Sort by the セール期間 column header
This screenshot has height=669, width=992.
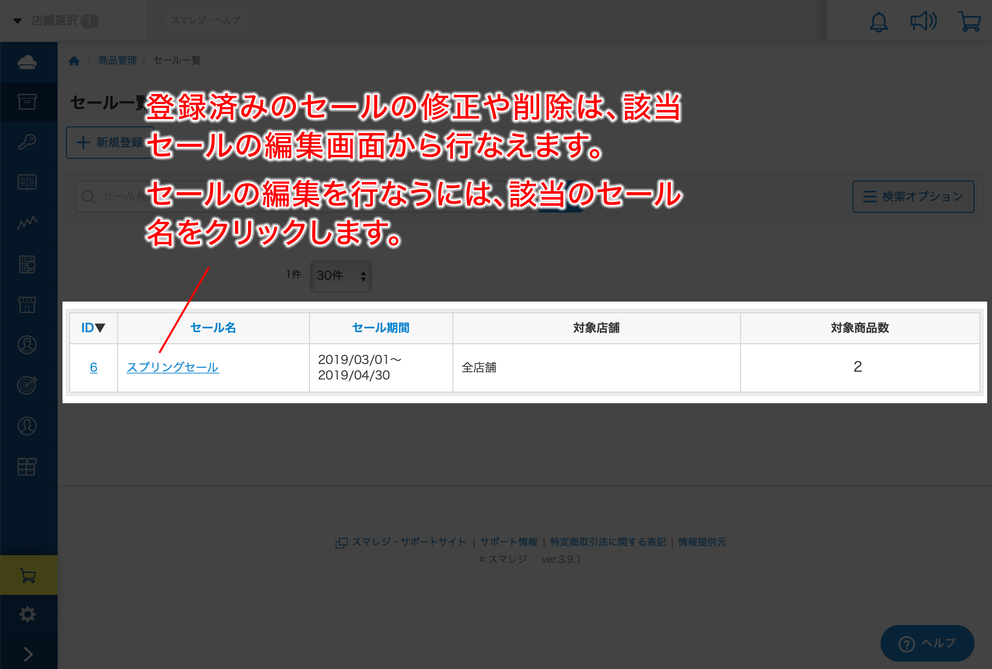(x=381, y=328)
